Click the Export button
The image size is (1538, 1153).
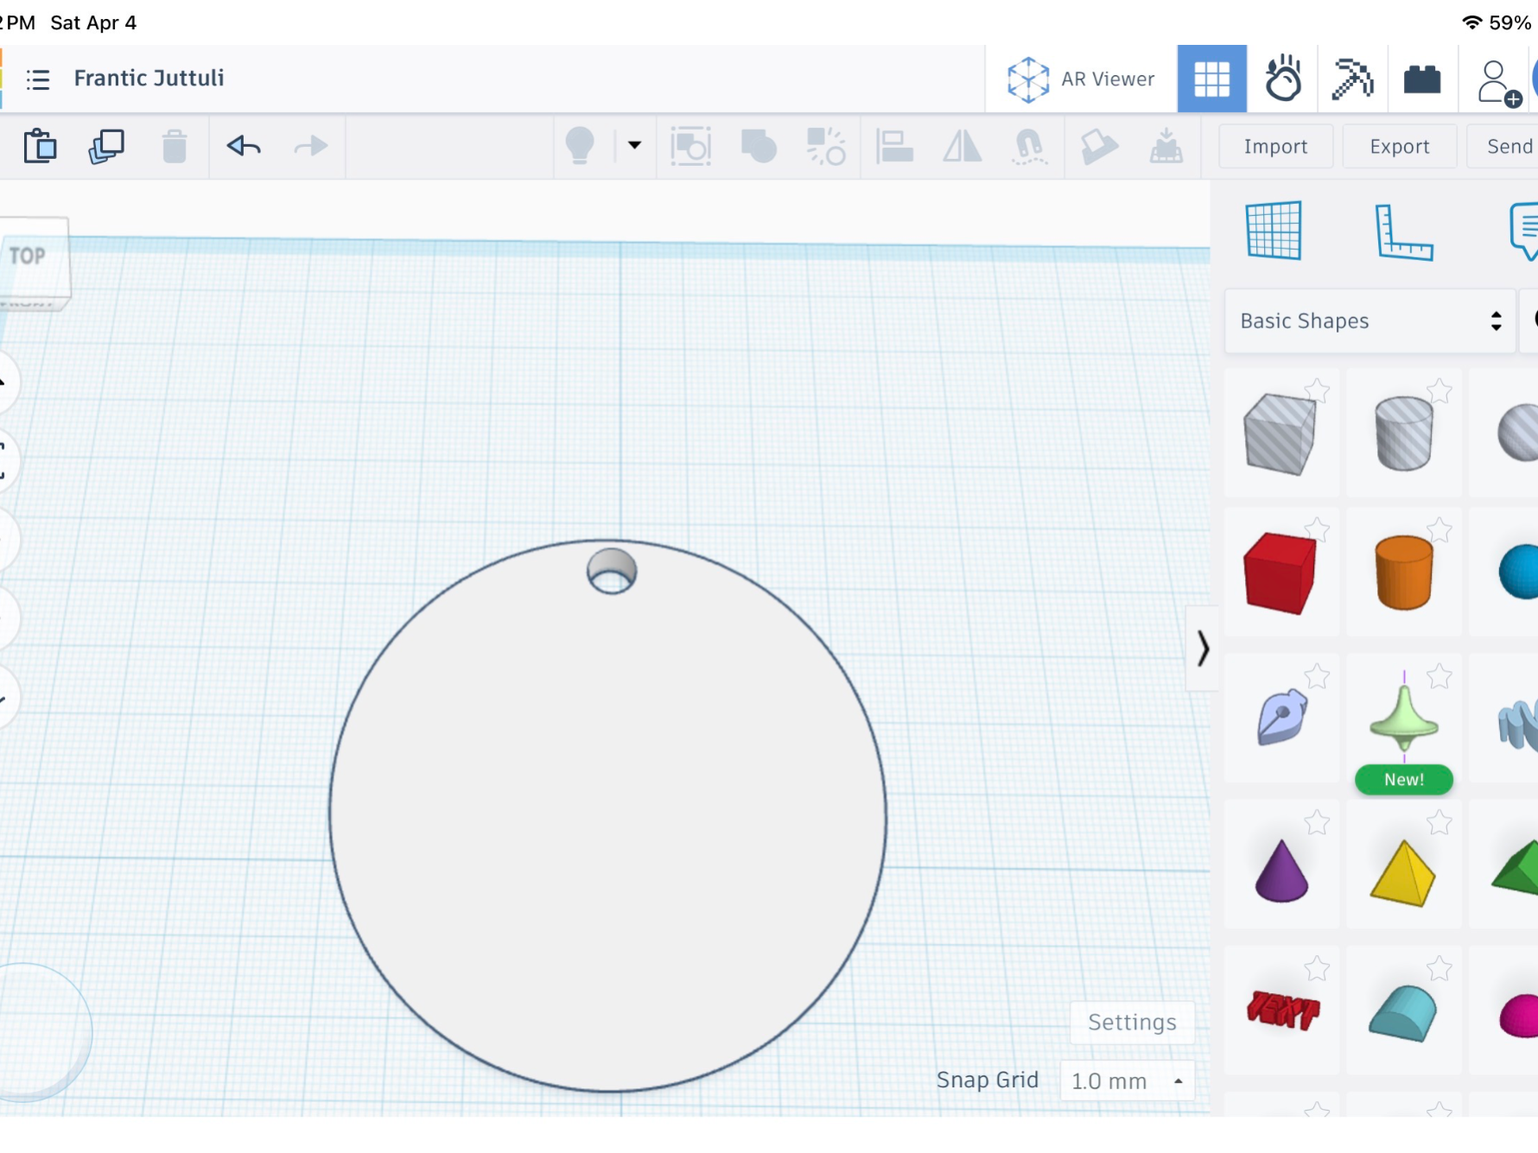pos(1400,147)
